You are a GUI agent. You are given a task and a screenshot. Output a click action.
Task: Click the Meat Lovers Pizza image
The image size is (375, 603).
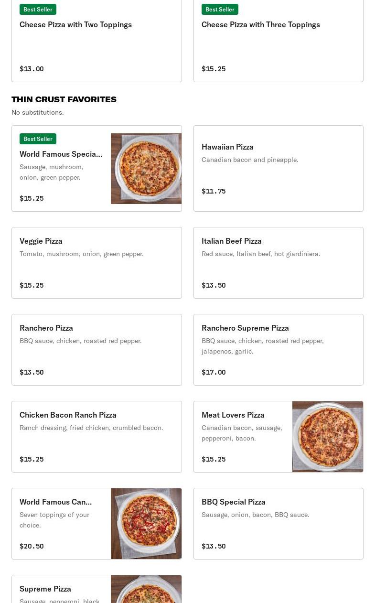point(328,437)
